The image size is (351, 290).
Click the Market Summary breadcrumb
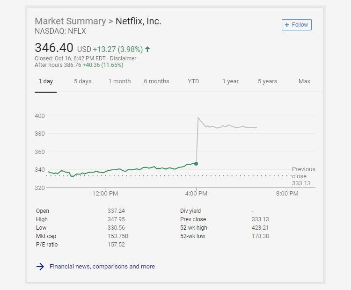coord(70,22)
